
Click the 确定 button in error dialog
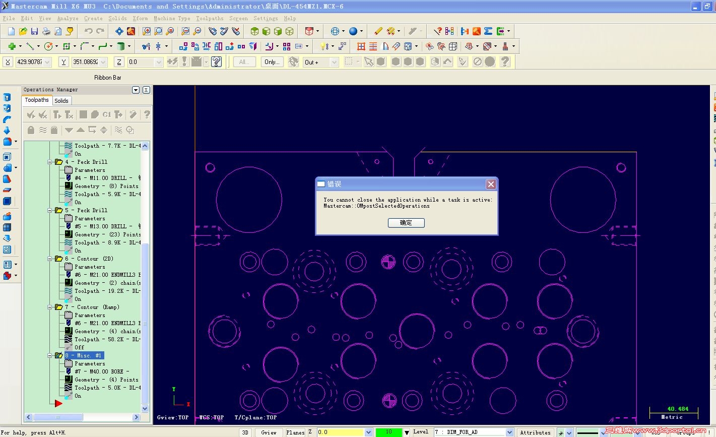click(406, 223)
